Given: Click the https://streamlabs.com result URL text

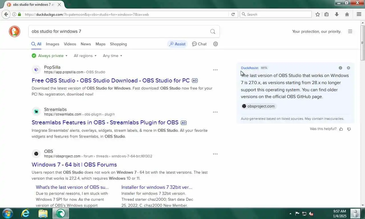Looking at the screenshot, I should [x=63, y=114].
